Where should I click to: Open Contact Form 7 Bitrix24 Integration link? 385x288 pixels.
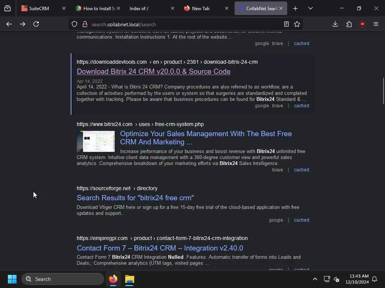(160, 248)
